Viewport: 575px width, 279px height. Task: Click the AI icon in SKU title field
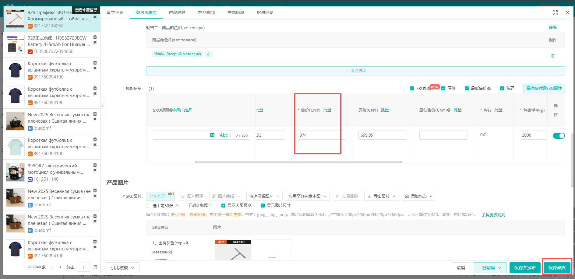[x=212, y=135]
